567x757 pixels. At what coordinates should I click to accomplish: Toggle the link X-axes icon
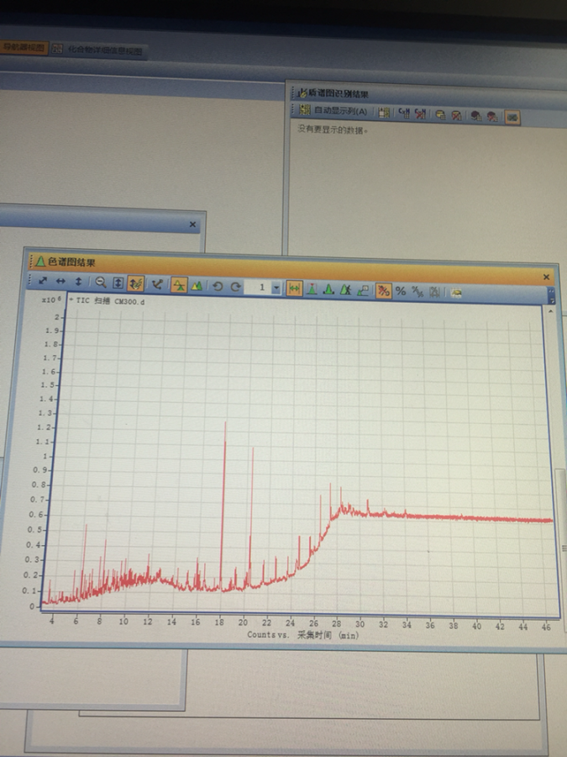coord(294,289)
